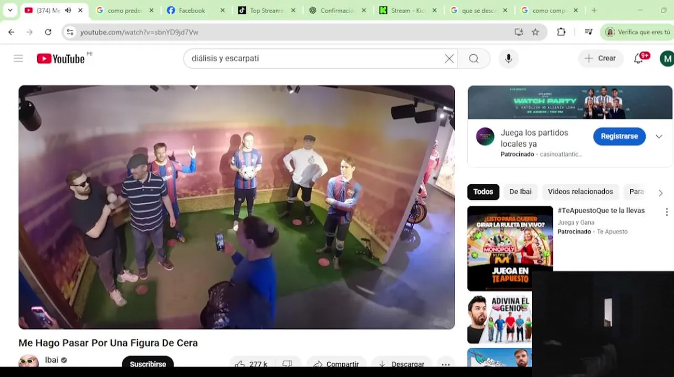Click the Compartir share button

(337, 364)
